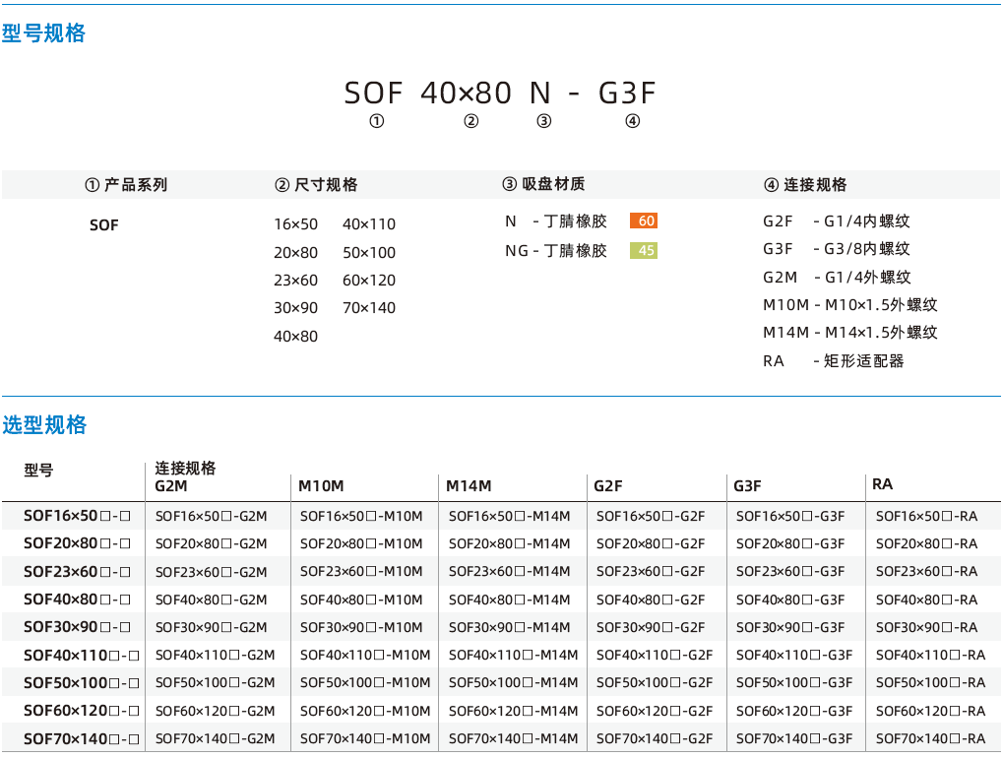Click the row label SOF23×60□-□
This screenshot has height=758, width=1003.
click(x=78, y=571)
